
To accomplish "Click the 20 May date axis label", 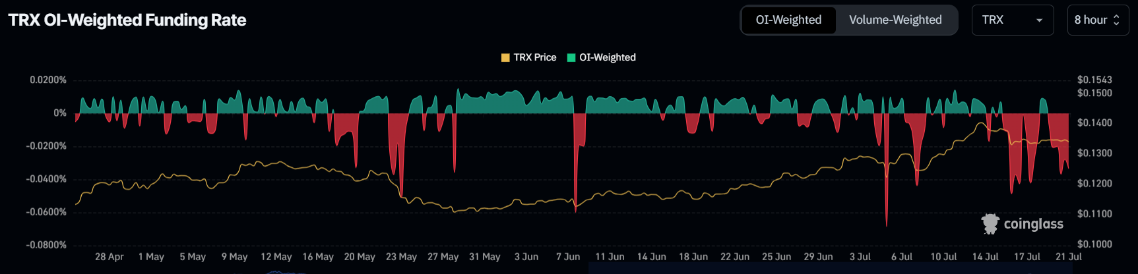I will point(360,257).
